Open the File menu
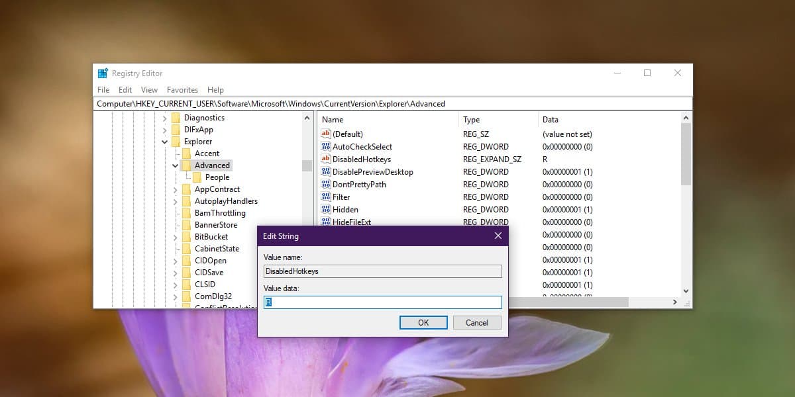The image size is (795, 397). coord(103,90)
